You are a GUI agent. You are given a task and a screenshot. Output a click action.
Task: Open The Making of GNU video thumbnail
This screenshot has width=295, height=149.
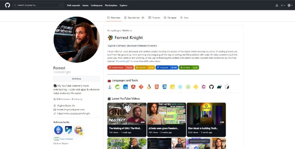(x=127, y=114)
